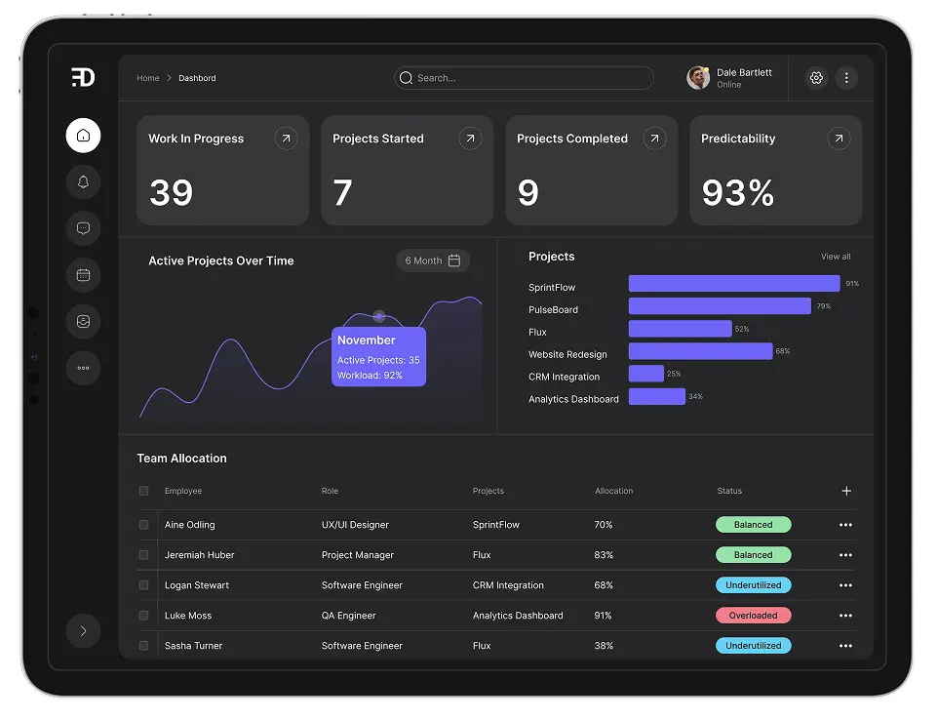The height and width of the screenshot is (720, 938).
Task: Open notifications from the bell icon
Action: 83,181
